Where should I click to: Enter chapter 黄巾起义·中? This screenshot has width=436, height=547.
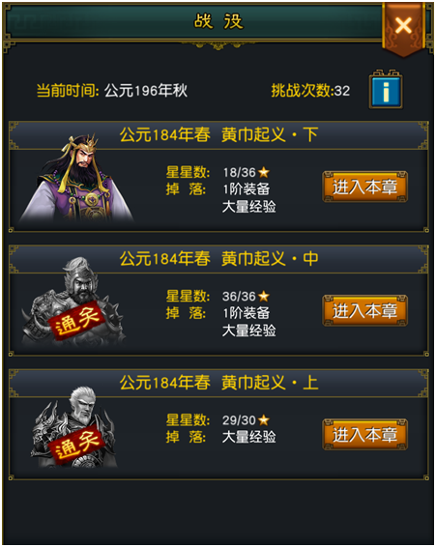point(364,310)
